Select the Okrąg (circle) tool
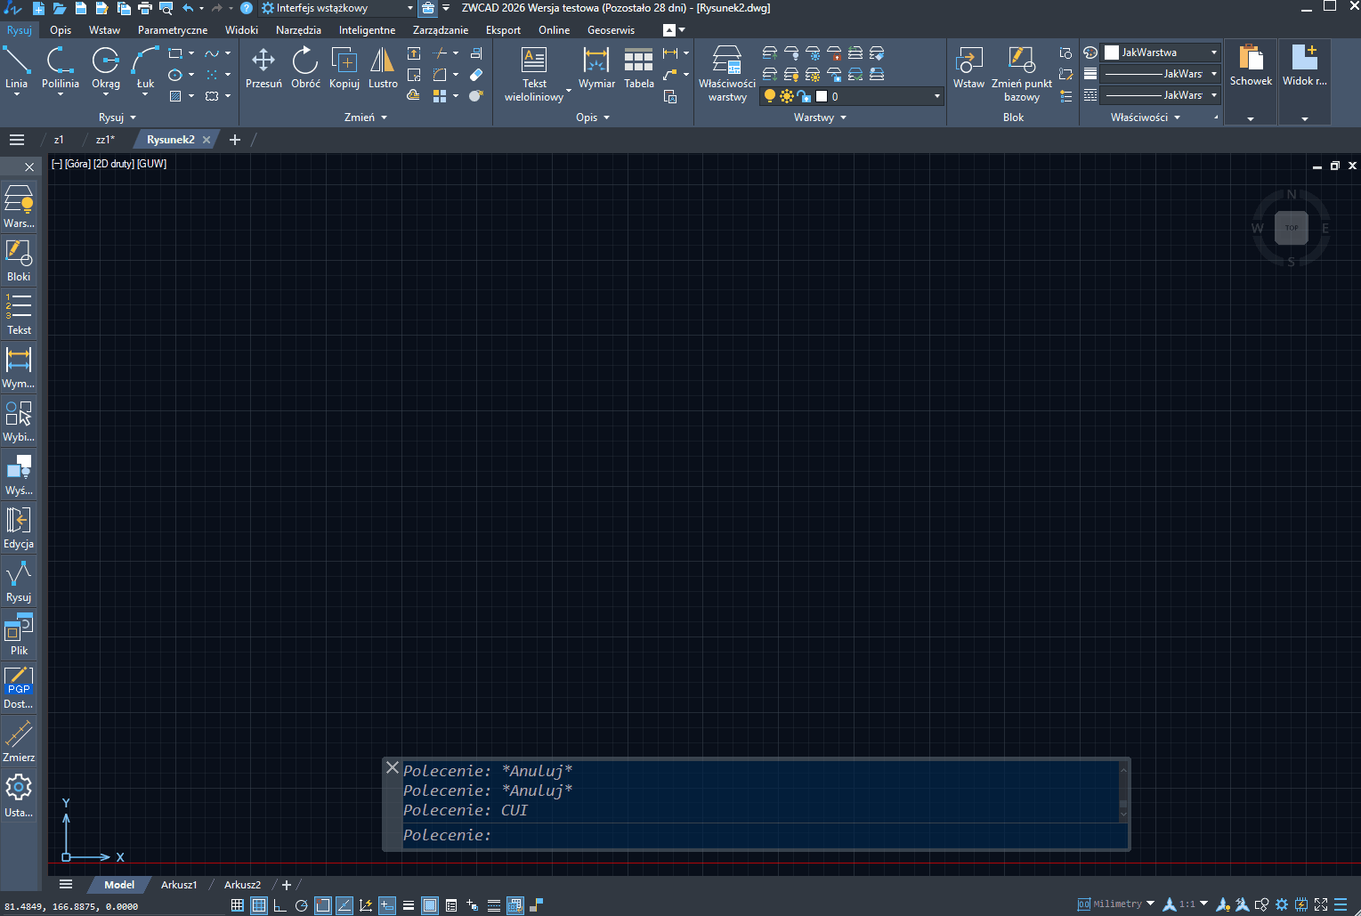1361x916 pixels. (105, 69)
